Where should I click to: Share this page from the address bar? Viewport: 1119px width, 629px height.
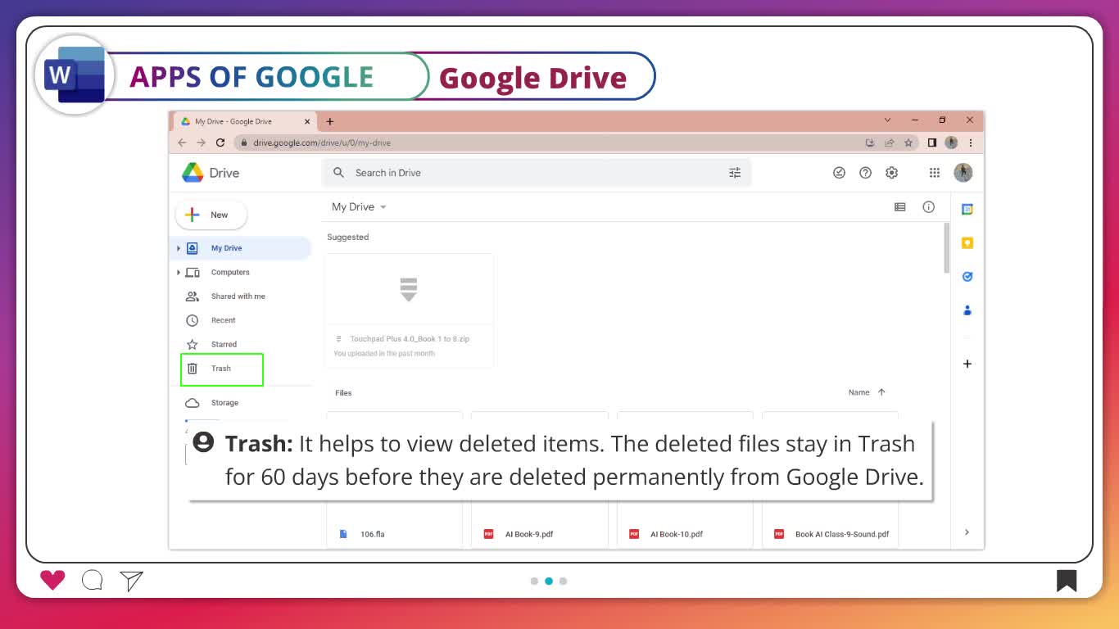pyautogui.click(x=889, y=143)
